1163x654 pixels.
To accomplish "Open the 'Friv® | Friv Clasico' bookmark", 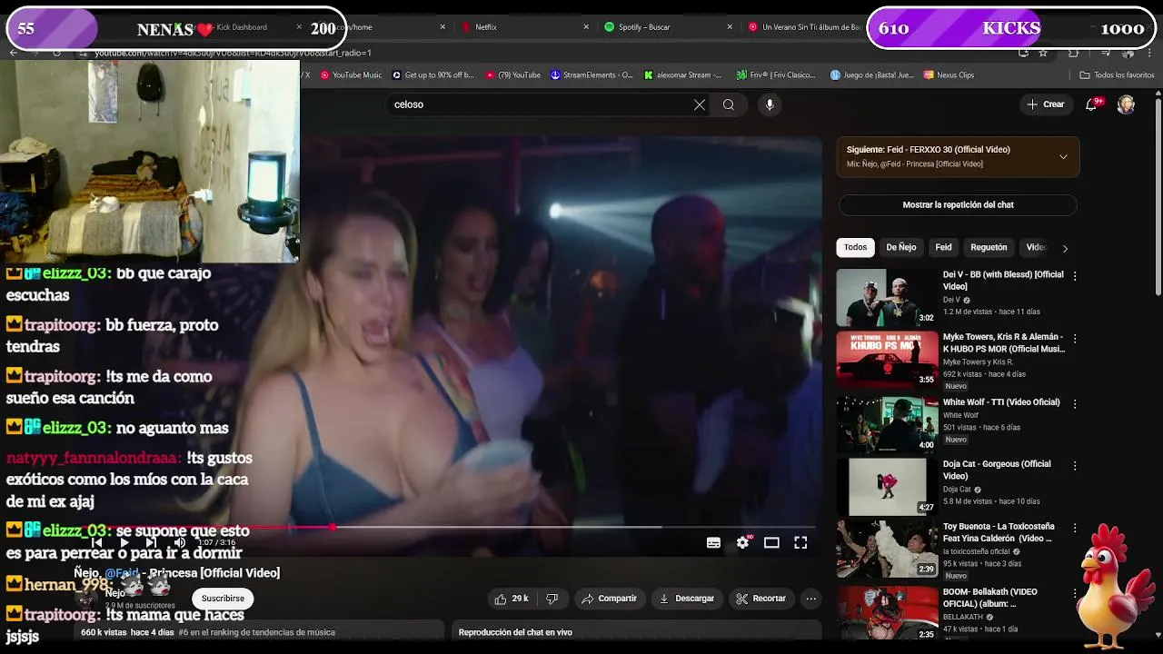I will click(x=776, y=75).
